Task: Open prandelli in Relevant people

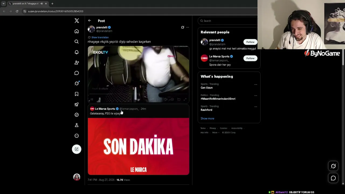Action: pos(215,40)
